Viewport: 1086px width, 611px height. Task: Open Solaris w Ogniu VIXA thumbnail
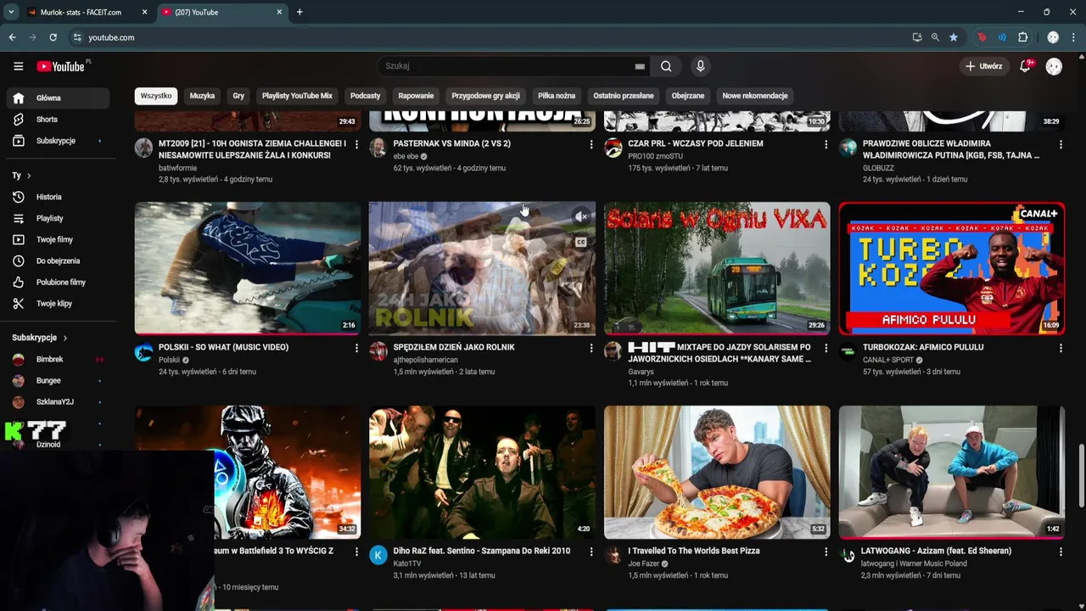[717, 268]
